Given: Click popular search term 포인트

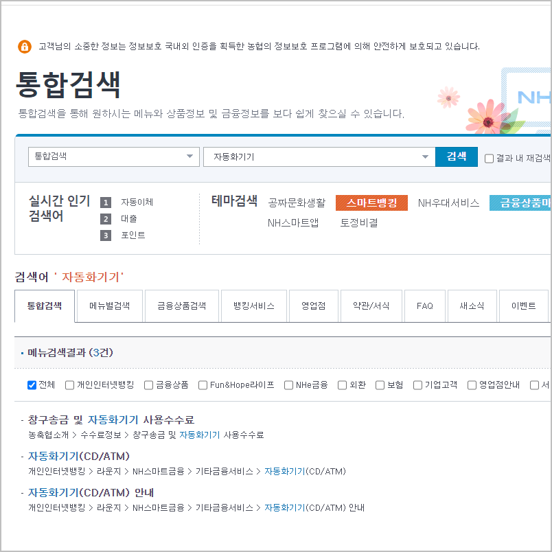Looking at the screenshot, I should coord(133,235).
